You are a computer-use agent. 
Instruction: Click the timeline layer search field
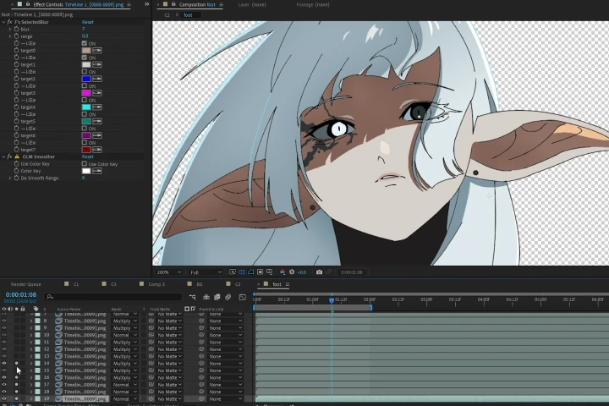pos(113,297)
